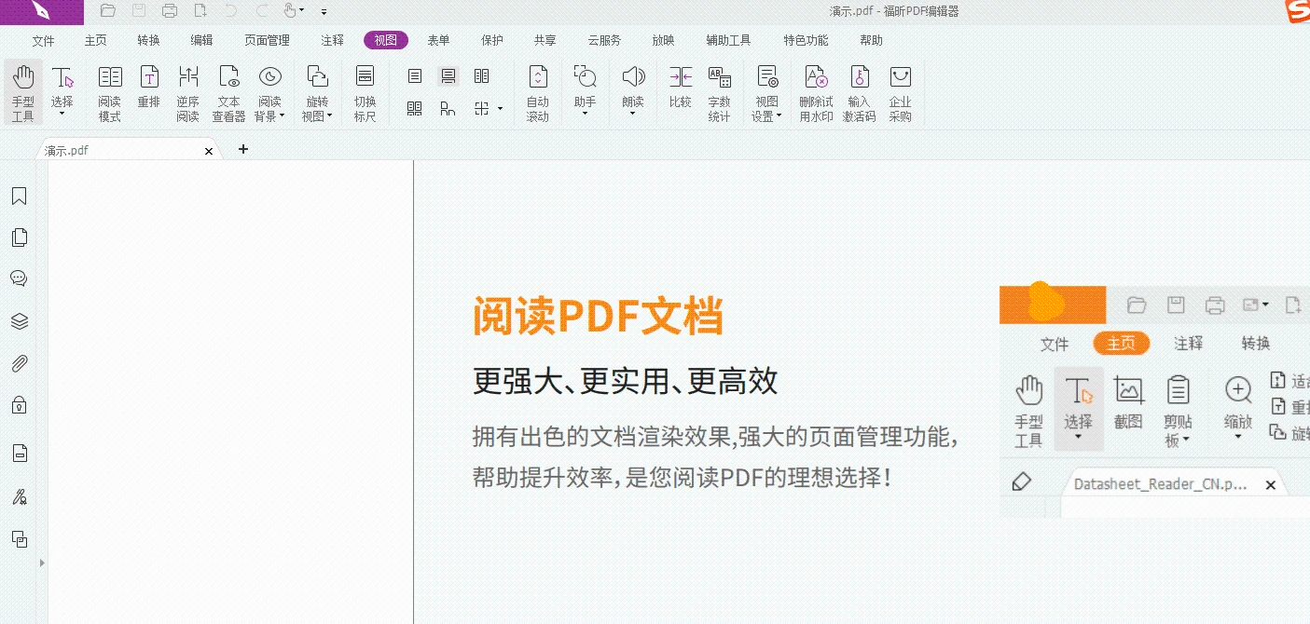
Task: Open the 页面管理 page management tab
Action: pos(267,41)
